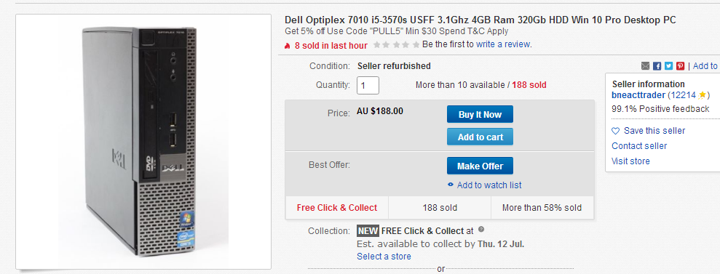Viewport: 720px width, 274px height.
Task: Click the eye icon next to Add to watch list
Action: click(x=451, y=185)
